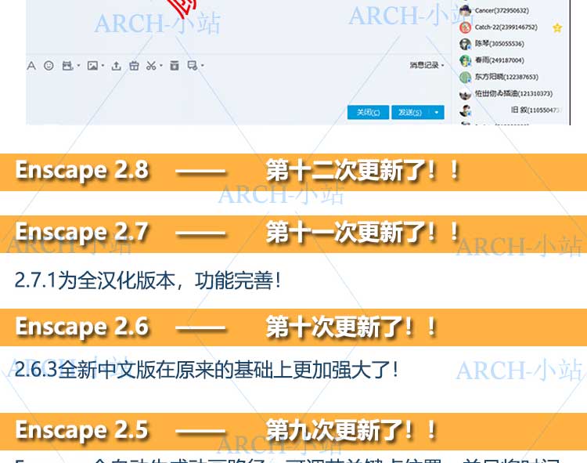Select contact 春雨 in member list

click(499, 60)
